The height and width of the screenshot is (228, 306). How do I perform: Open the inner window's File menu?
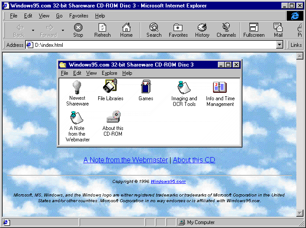(64, 73)
